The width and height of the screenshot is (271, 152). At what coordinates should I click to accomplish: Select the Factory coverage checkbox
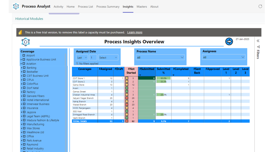click(24, 92)
